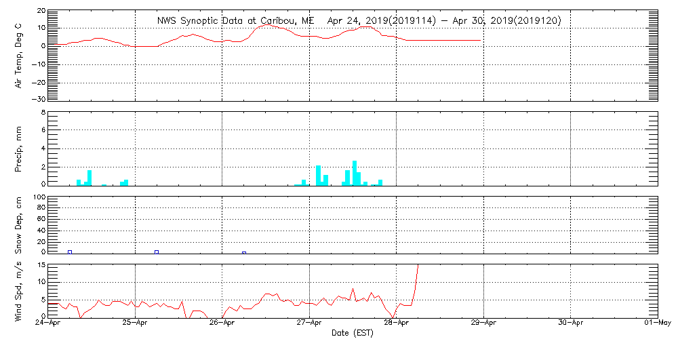The image size is (678, 339).
Task: Click the chart title 'NWS Synoptic Data at Caribou, ME'
Action: pos(236,20)
